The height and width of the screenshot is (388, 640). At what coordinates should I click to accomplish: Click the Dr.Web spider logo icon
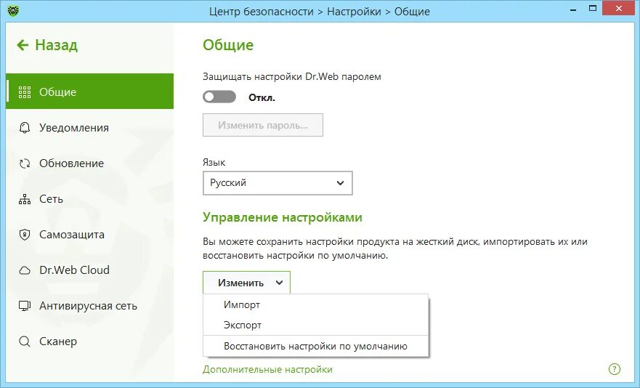(13, 10)
